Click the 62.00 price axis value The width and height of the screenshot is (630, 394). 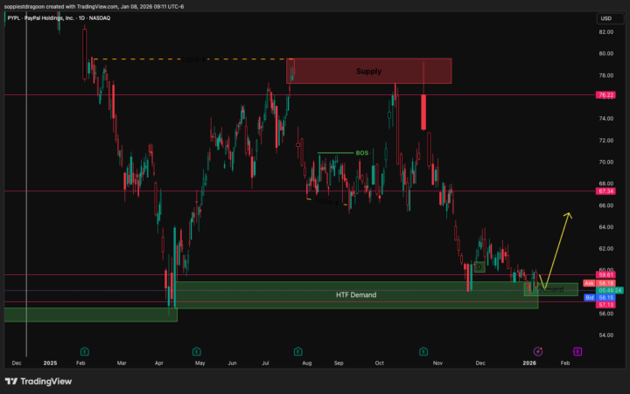pos(605,249)
